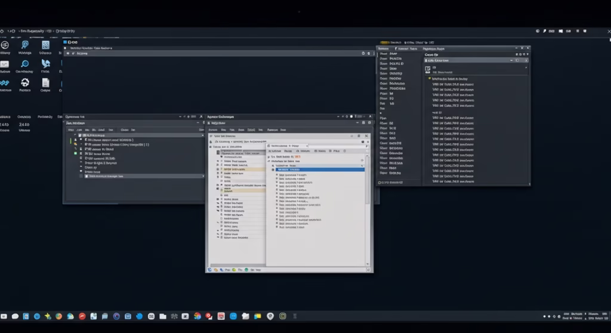The height and width of the screenshot is (333, 611).
Task: Toggle the checkbox beside the highlighted blue row
Action: pyautogui.click(x=274, y=169)
